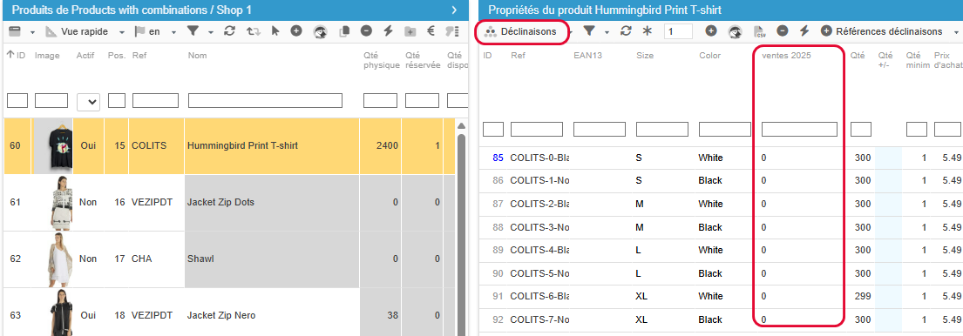
Task: Click Références déclinaisons button
Action: click(882, 31)
